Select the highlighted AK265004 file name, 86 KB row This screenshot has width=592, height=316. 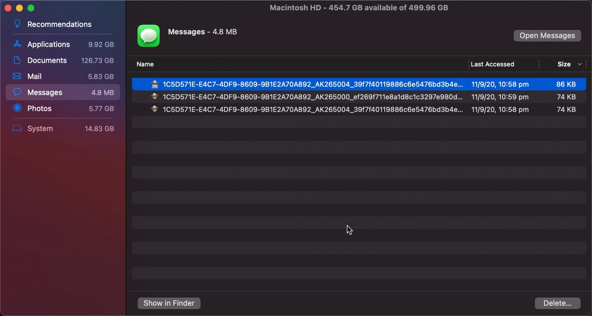313,84
